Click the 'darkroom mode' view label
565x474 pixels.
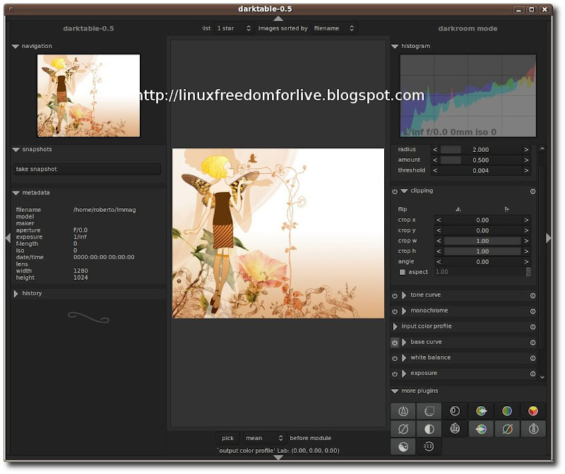[x=468, y=28]
